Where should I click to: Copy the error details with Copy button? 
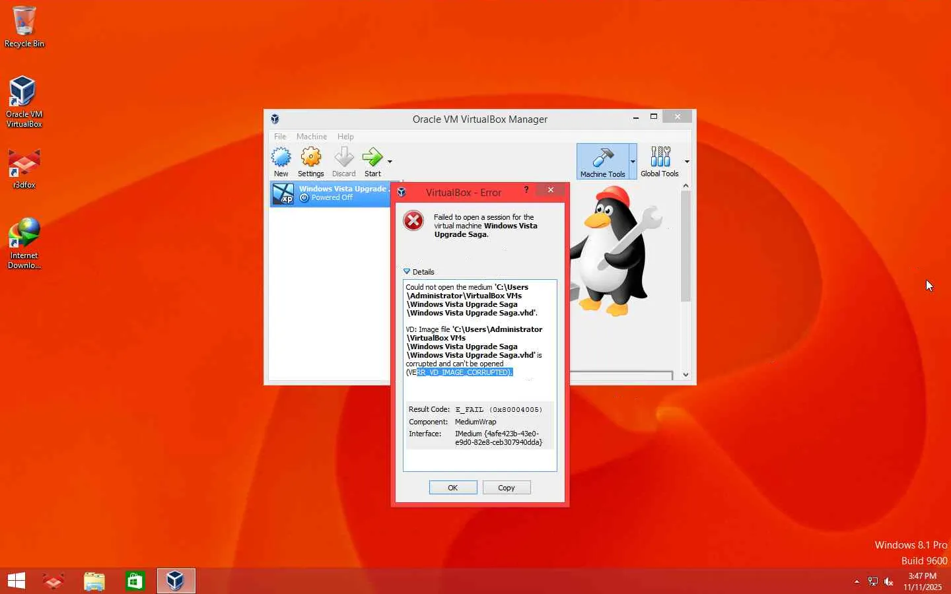(507, 488)
